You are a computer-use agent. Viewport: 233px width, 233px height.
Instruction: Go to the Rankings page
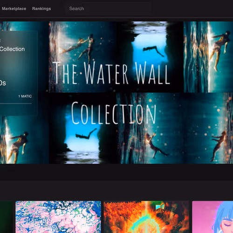pos(41,9)
